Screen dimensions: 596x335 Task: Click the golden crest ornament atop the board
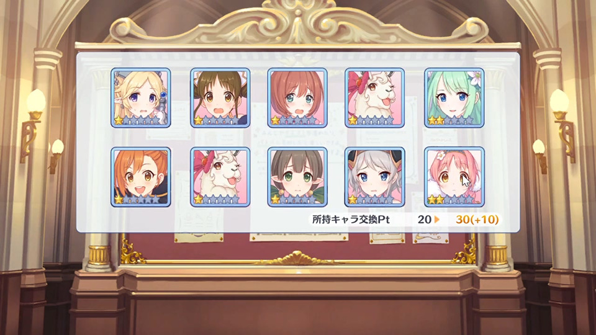pyautogui.click(x=298, y=22)
